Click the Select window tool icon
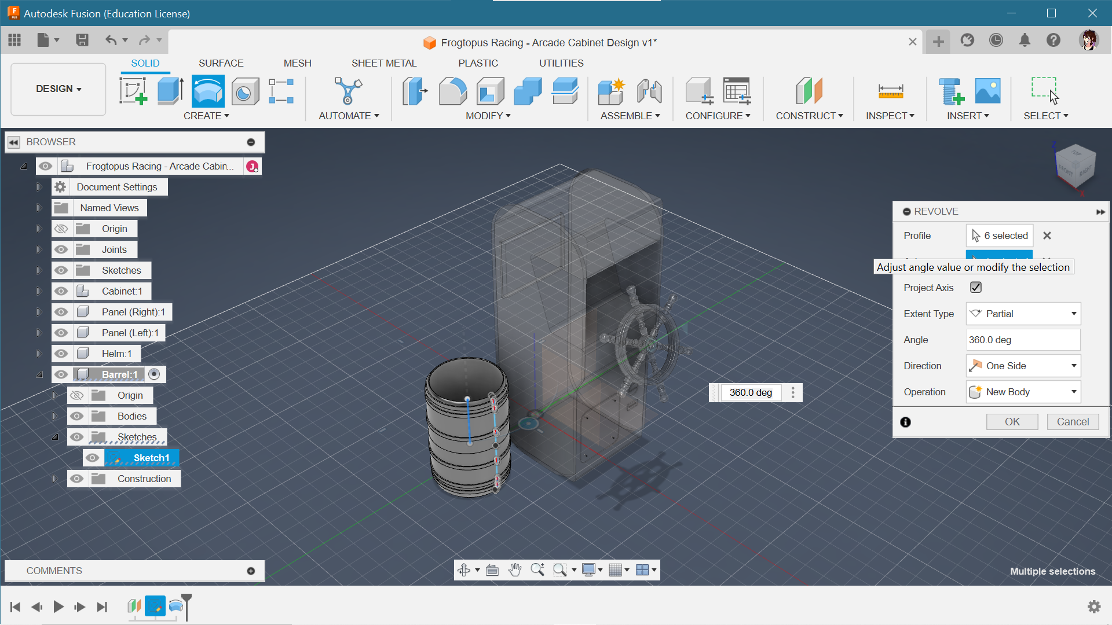 pyautogui.click(x=1045, y=91)
